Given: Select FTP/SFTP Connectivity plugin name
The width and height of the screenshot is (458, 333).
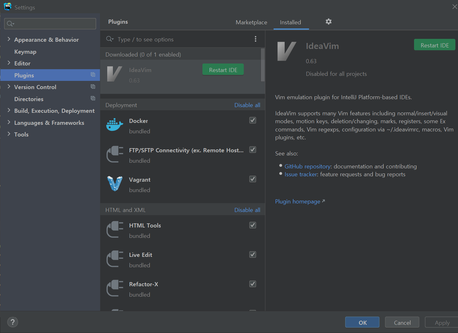Looking at the screenshot, I should click(186, 150).
